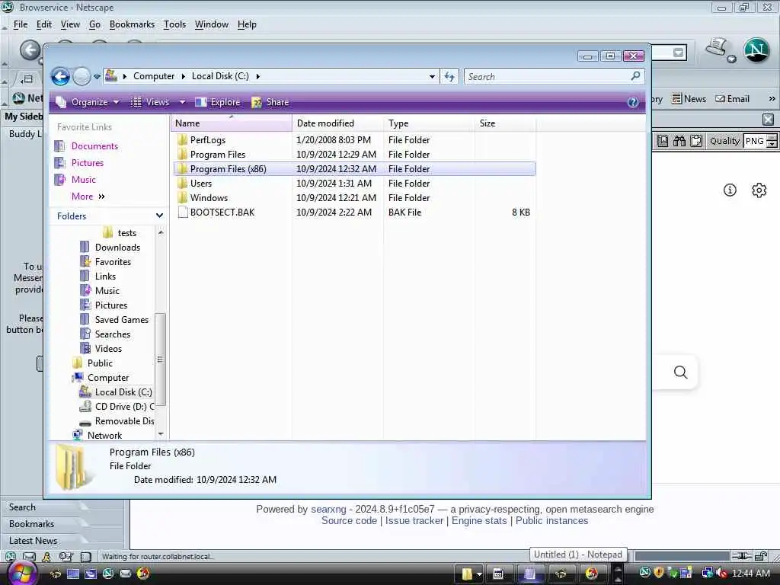This screenshot has width=780, height=585.
Task: Click the Windows Start orb
Action: click(22, 573)
